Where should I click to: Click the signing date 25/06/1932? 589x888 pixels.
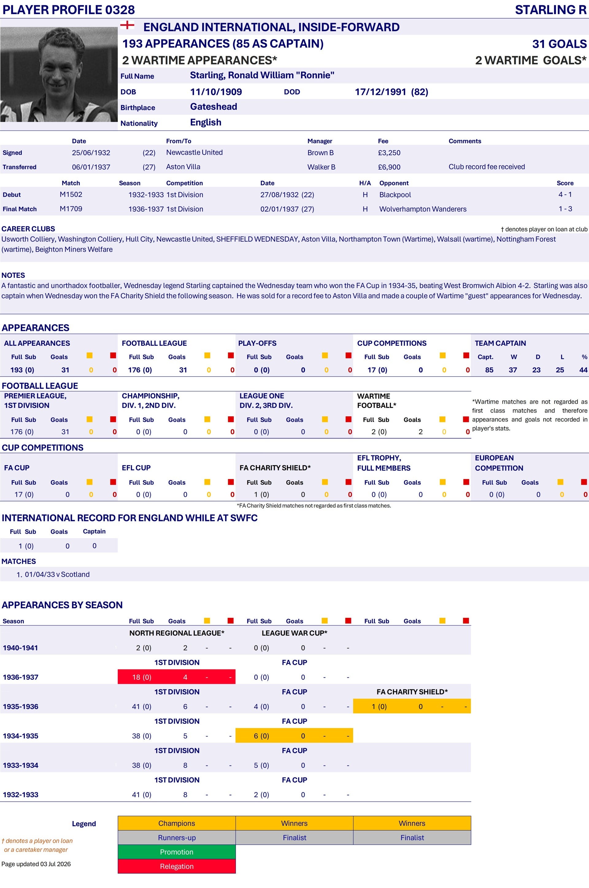coord(91,153)
